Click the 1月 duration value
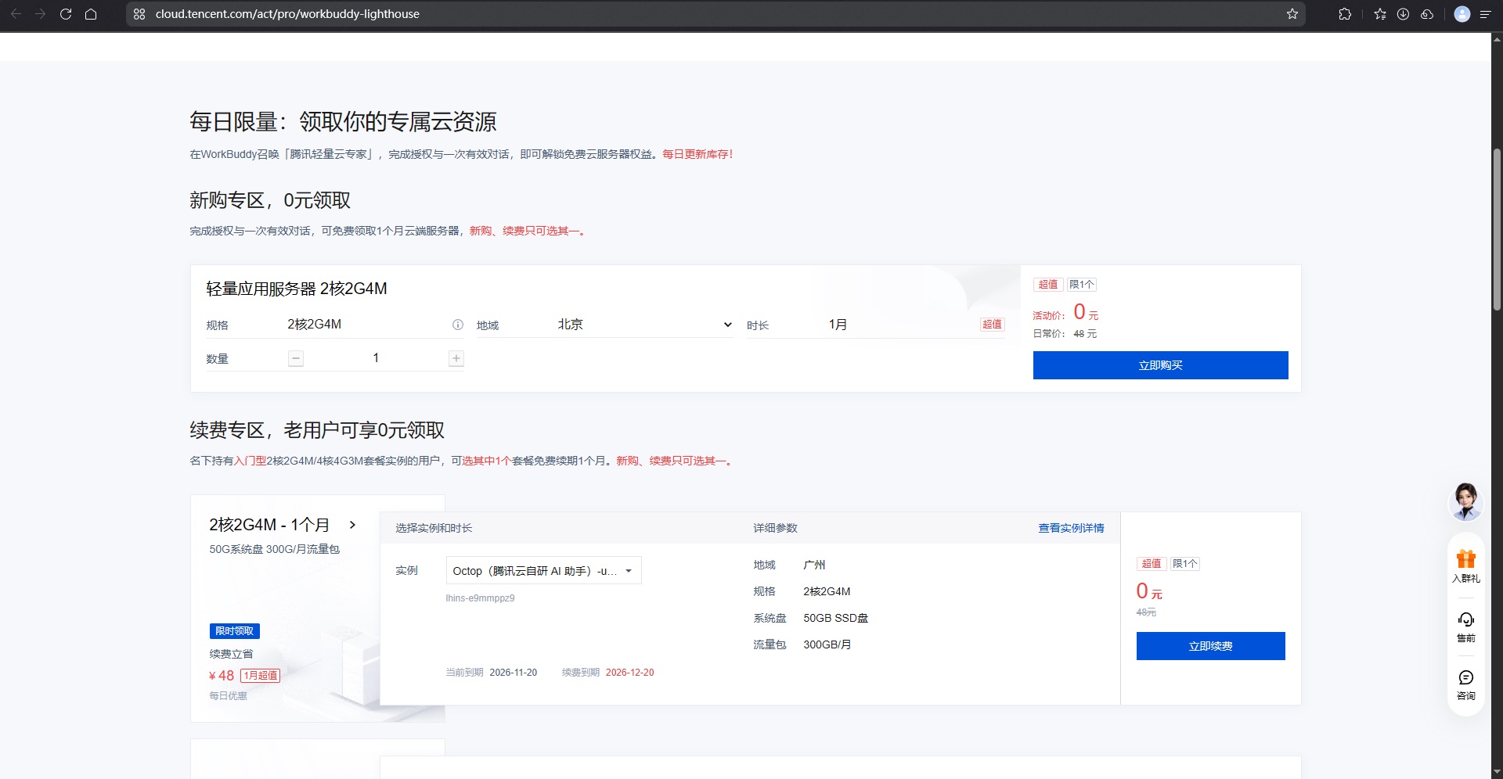 (838, 325)
